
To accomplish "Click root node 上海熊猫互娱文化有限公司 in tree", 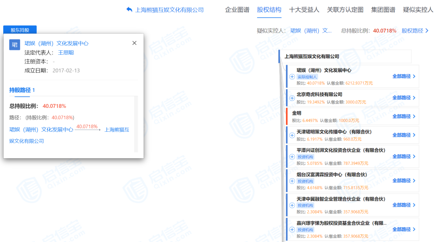I will pyautogui.click(x=312, y=56).
